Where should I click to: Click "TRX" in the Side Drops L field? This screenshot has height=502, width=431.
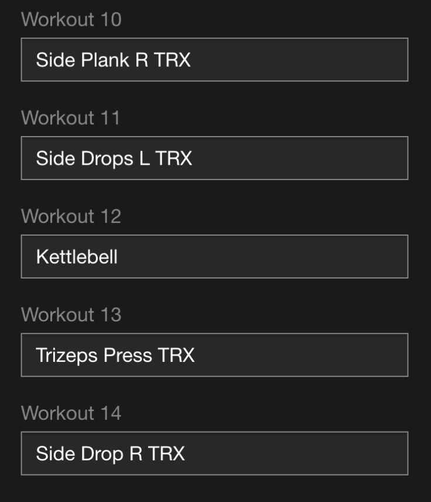(173, 158)
